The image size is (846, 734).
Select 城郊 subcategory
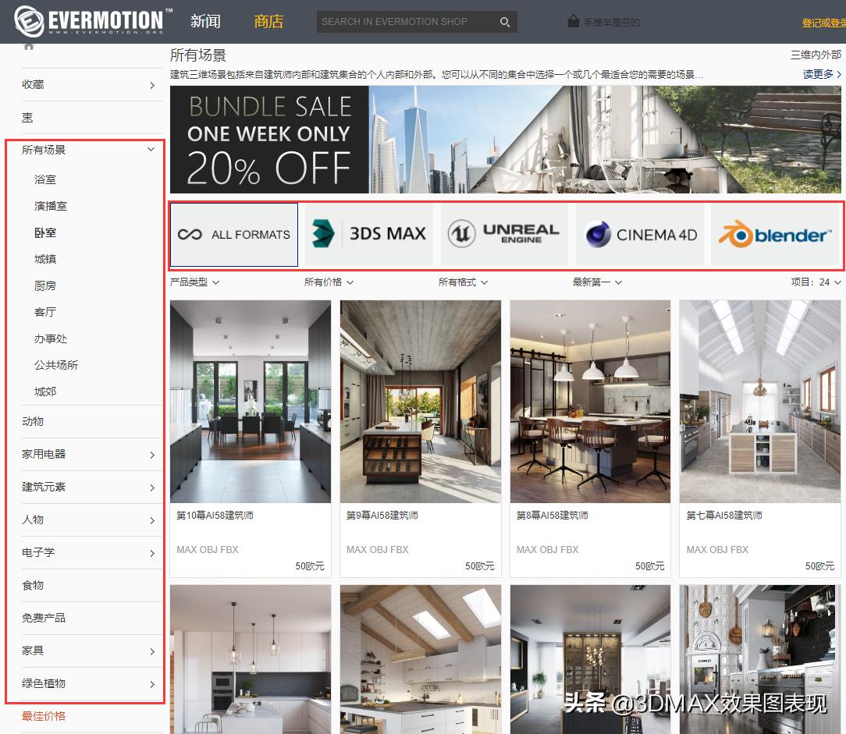(45, 392)
